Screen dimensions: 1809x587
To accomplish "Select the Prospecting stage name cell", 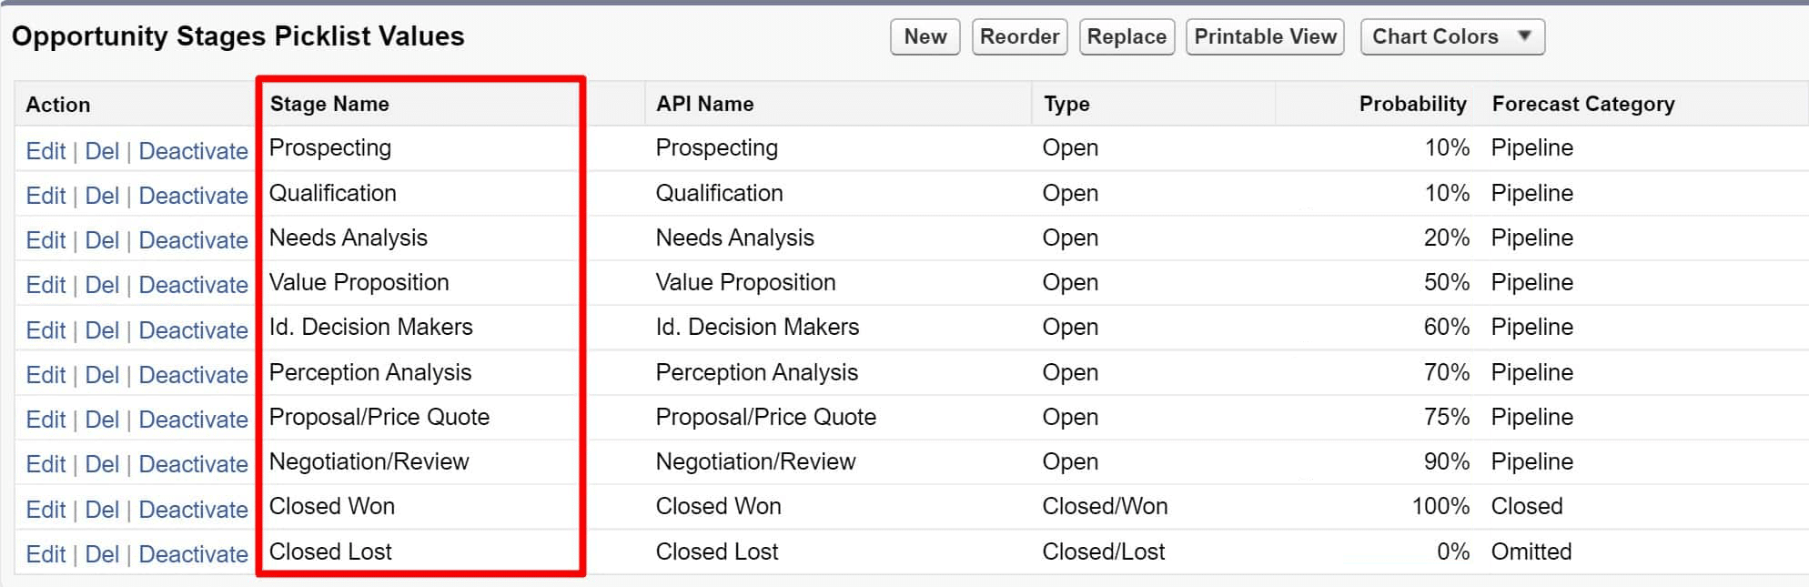I will point(330,147).
